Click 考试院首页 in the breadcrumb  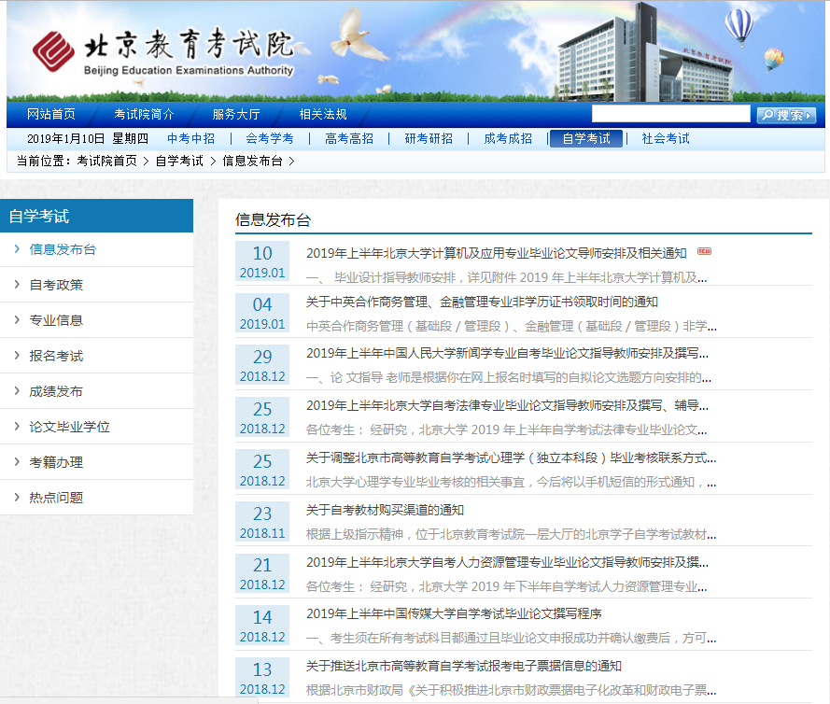[x=106, y=161]
